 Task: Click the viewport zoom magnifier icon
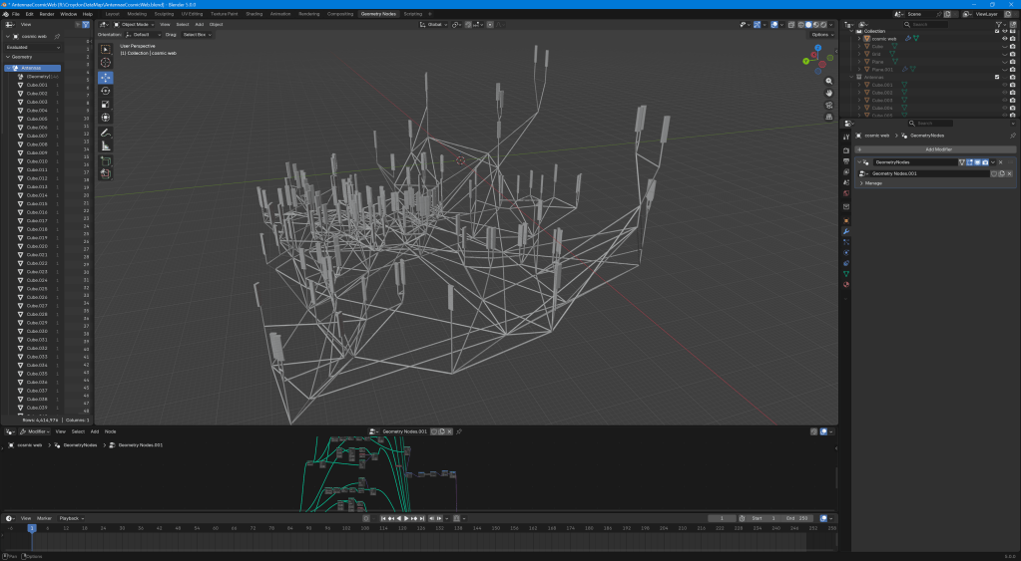[x=829, y=82]
